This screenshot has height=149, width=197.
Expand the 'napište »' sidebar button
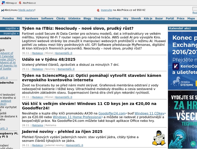pyautogui.click(x=12, y=29)
